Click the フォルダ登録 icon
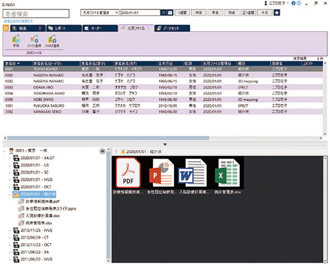 coord(53,41)
